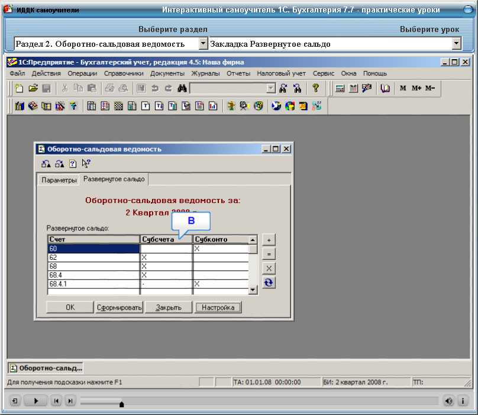Click the binoculars Find icon
Viewport: 478px width, 415px height.
pos(182,88)
